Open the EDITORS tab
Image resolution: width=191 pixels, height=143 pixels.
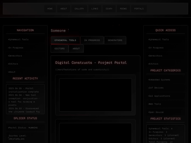[x=59, y=48]
